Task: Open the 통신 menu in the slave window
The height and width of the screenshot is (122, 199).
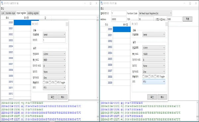Action: tap(3, 9)
